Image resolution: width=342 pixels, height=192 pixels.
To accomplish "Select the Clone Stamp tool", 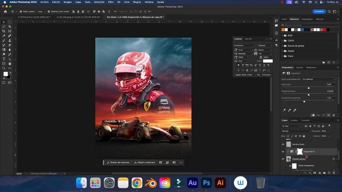I will pyautogui.click(x=10, y=41).
